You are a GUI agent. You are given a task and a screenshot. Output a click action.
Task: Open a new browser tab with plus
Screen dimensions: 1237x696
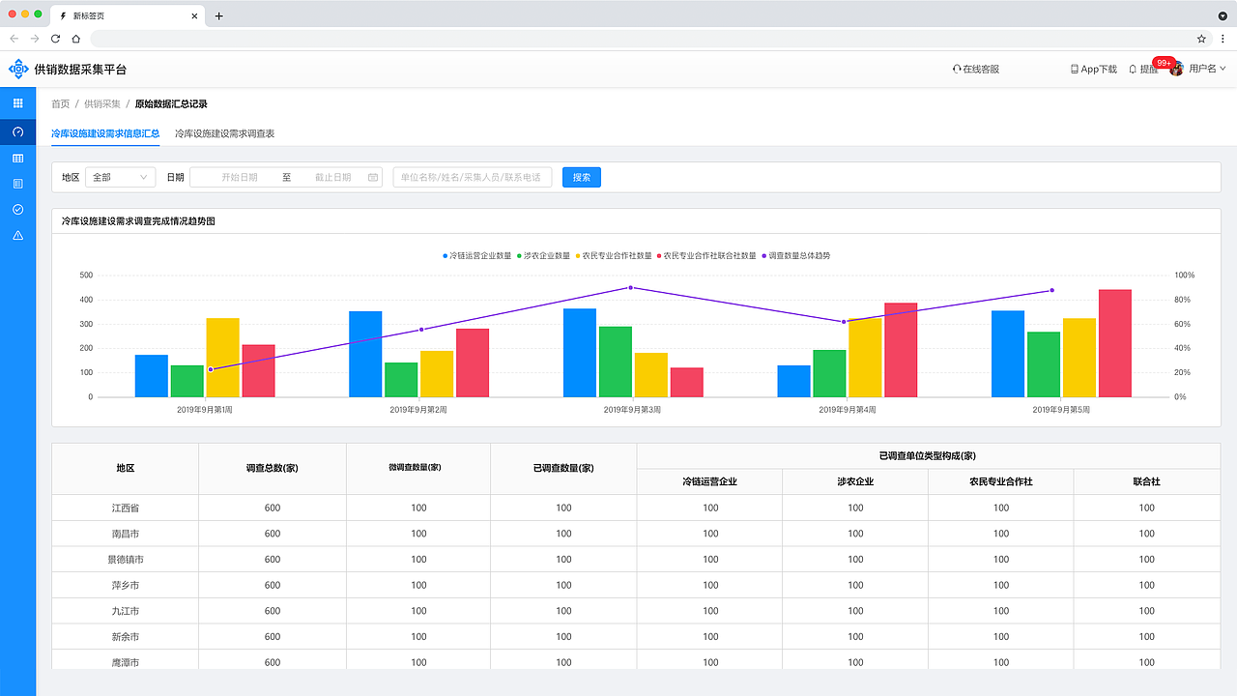(x=219, y=15)
